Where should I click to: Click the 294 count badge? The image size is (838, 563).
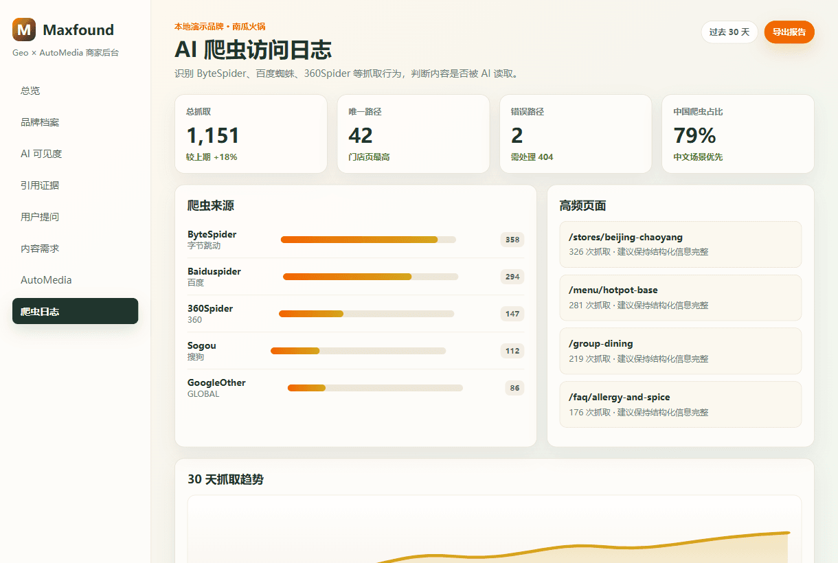[512, 277]
